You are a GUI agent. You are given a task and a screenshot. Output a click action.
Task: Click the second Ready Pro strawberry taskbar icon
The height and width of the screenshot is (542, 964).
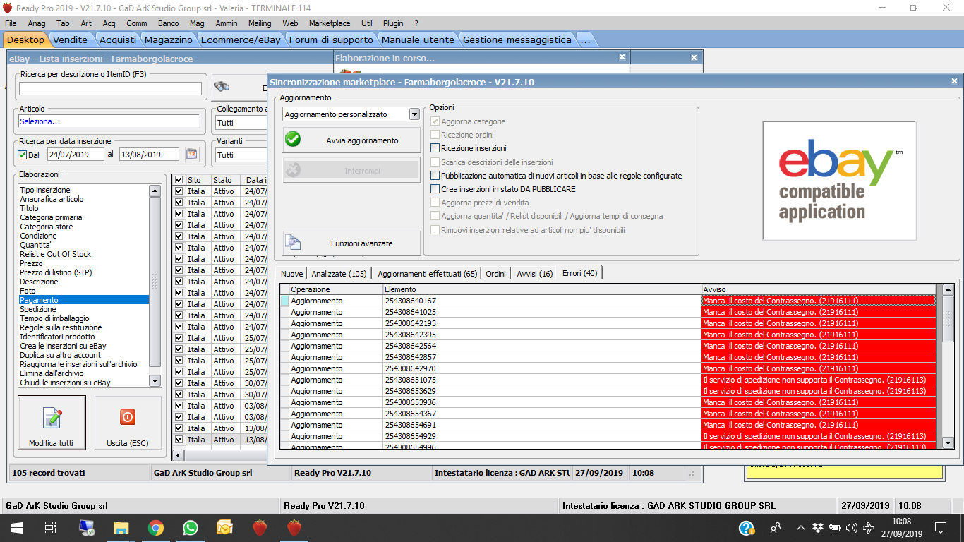tap(294, 527)
